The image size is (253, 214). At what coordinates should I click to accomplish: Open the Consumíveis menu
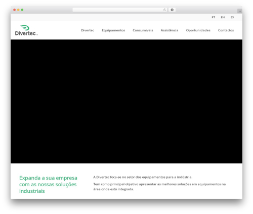tap(143, 30)
